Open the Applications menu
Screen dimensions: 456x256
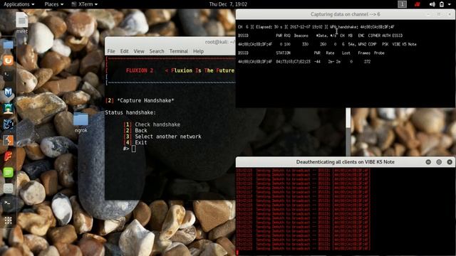19,4
